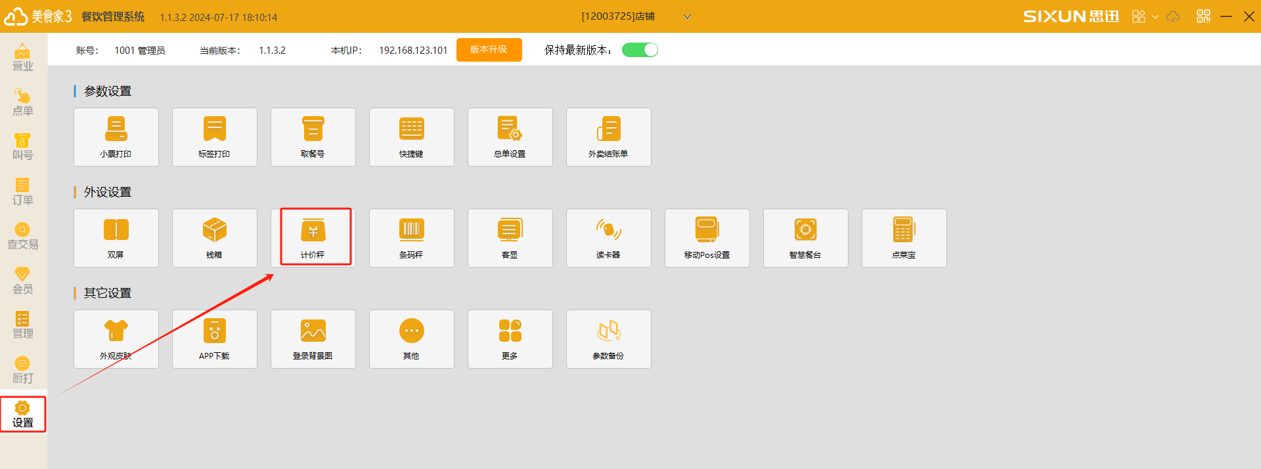Screen dimensions: 1261x469
Task: Open the title bar grid layout icon
Action: 1139,16
